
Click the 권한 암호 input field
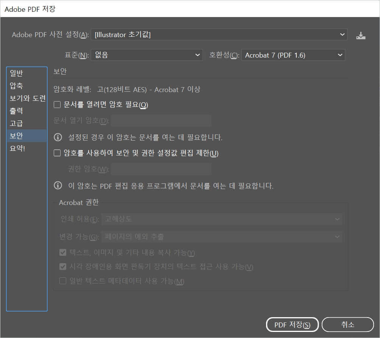(x=161, y=169)
